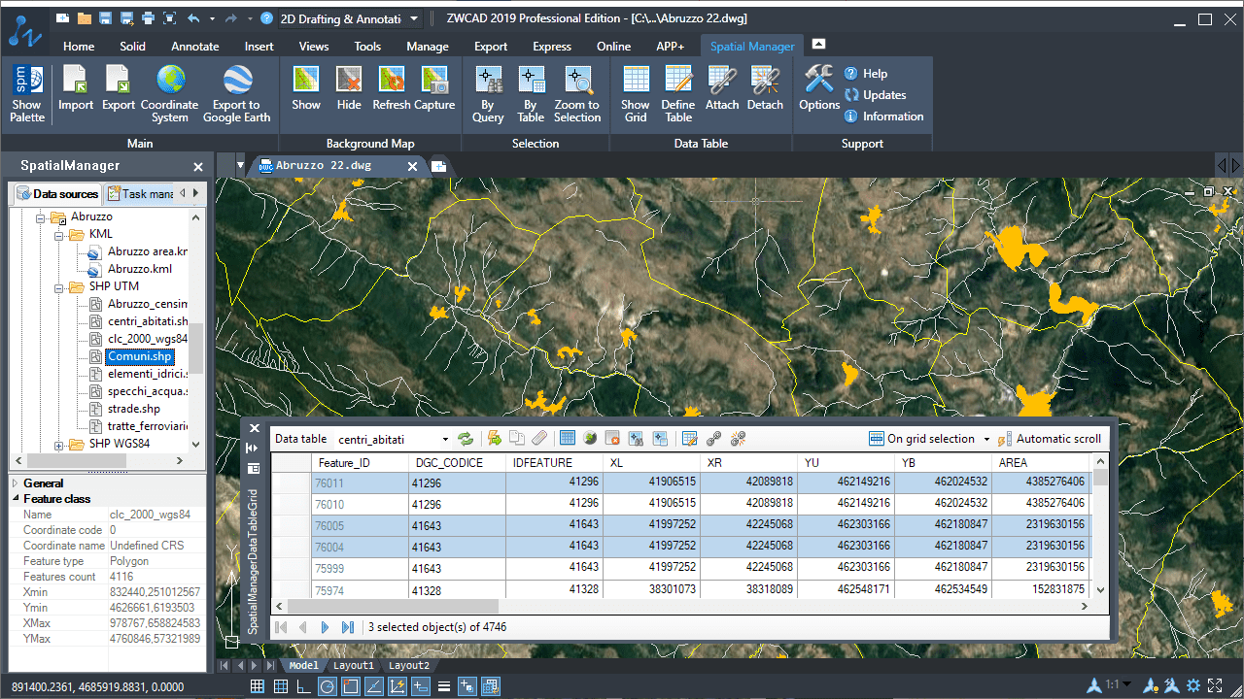Switch to the Express ribbon tab
Screen dimensions: 1244x699
pyautogui.click(x=551, y=46)
